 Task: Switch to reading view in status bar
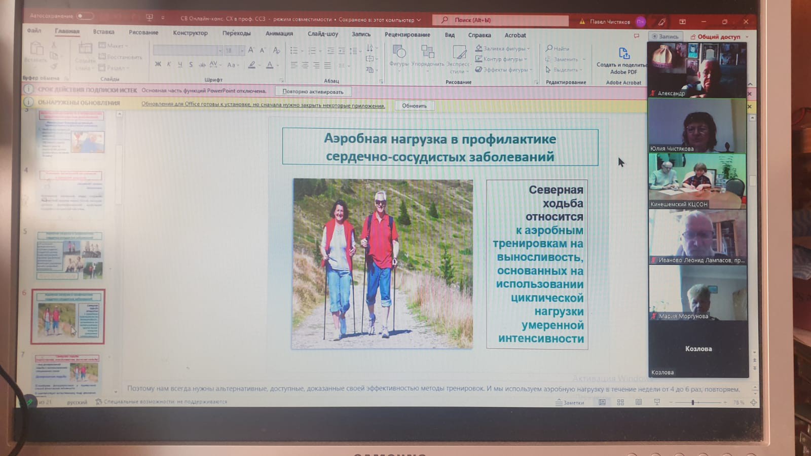639,402
